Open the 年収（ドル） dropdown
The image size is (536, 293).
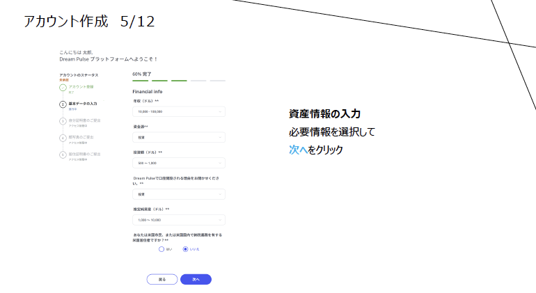tap(179, 111)
